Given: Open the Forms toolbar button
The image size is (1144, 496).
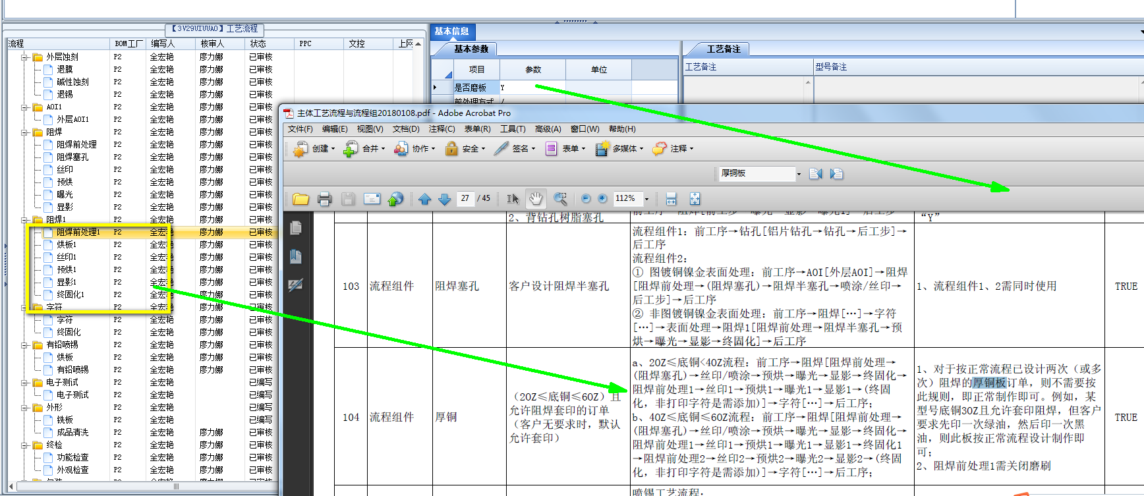Looking at the screenshot, I should (565, 149).
